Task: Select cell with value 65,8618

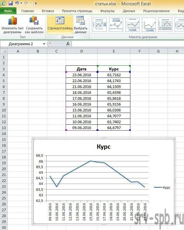Action: [x=114, y=98]
